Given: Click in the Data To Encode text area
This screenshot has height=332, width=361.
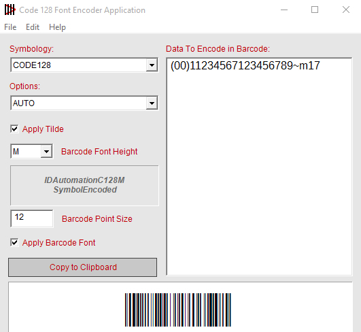Looking at the screenshot, I should (x=259, y=167).
